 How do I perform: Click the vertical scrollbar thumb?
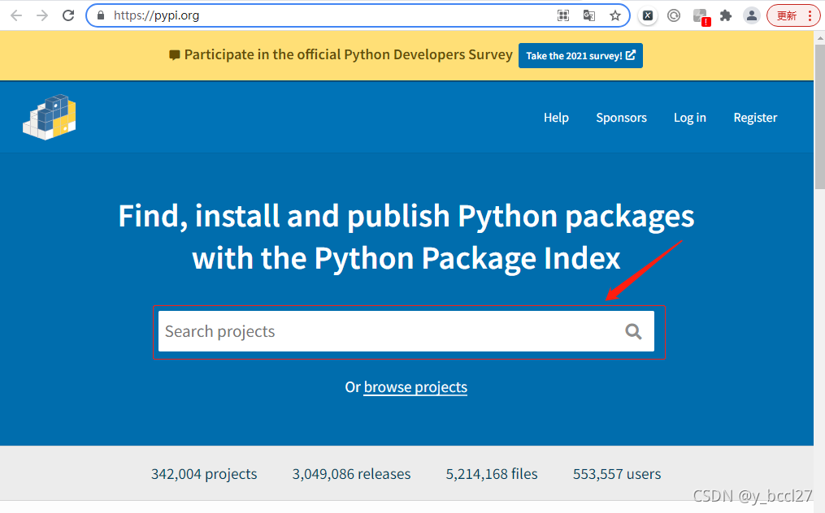820,115
